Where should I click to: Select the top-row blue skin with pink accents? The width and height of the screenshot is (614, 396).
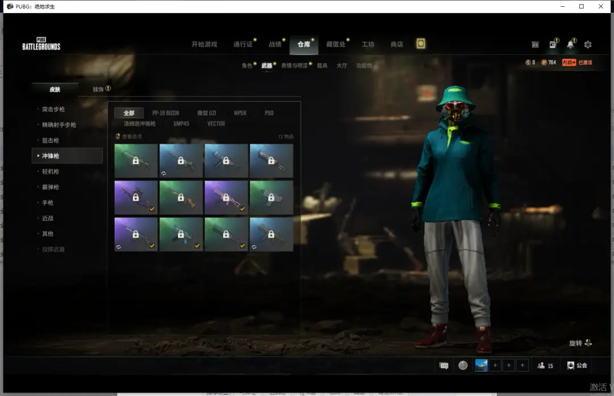[x=226, y=161]
